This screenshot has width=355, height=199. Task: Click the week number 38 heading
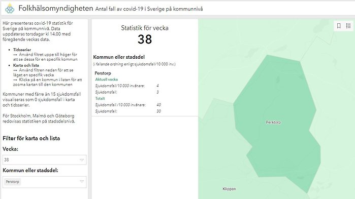tap(145, 39)
